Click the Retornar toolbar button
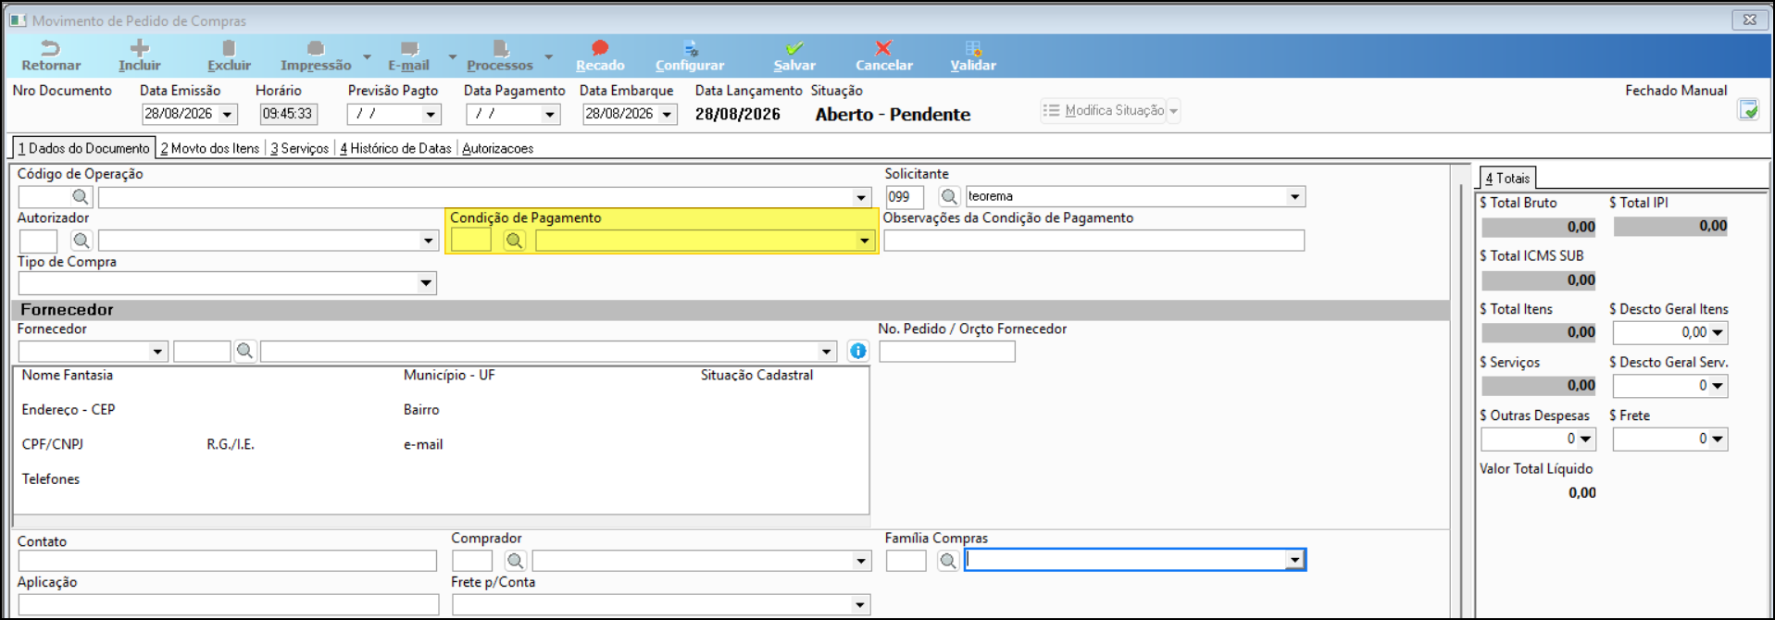This screenshot has height=620, width=1775. coord(51,56)
